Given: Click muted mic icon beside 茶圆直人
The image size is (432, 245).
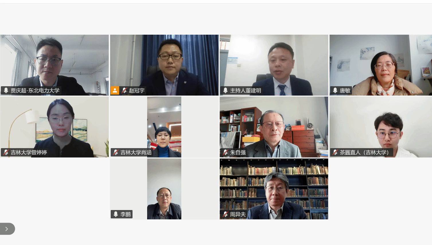Looking at the screenshot, I should (335, 152).
